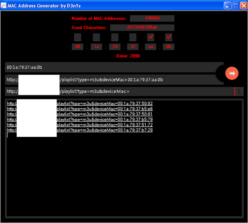
Task: Maximize the MAC Address Generator window
Action: coord(236,6)
